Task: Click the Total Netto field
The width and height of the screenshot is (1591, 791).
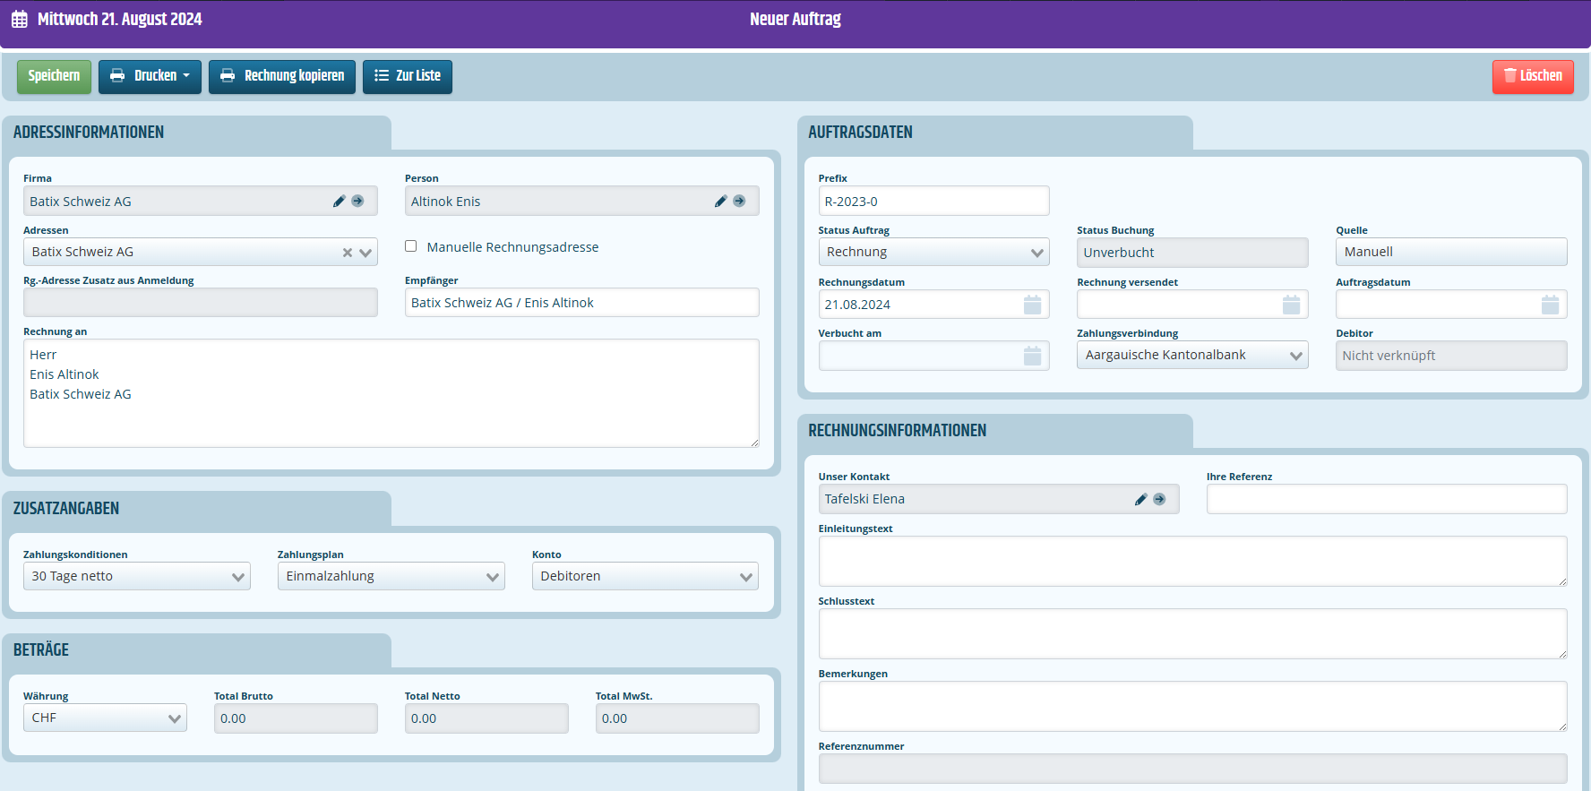Action: [x=486, y=718]
